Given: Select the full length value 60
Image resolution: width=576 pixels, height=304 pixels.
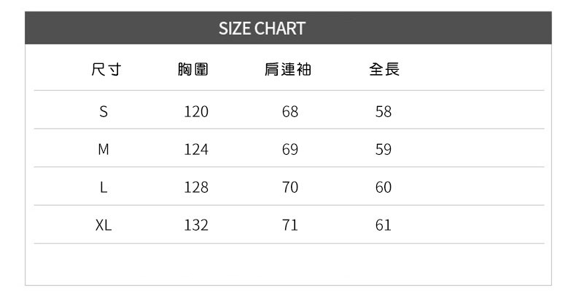Looking at the screenshot, I should [x=384, y=188].
